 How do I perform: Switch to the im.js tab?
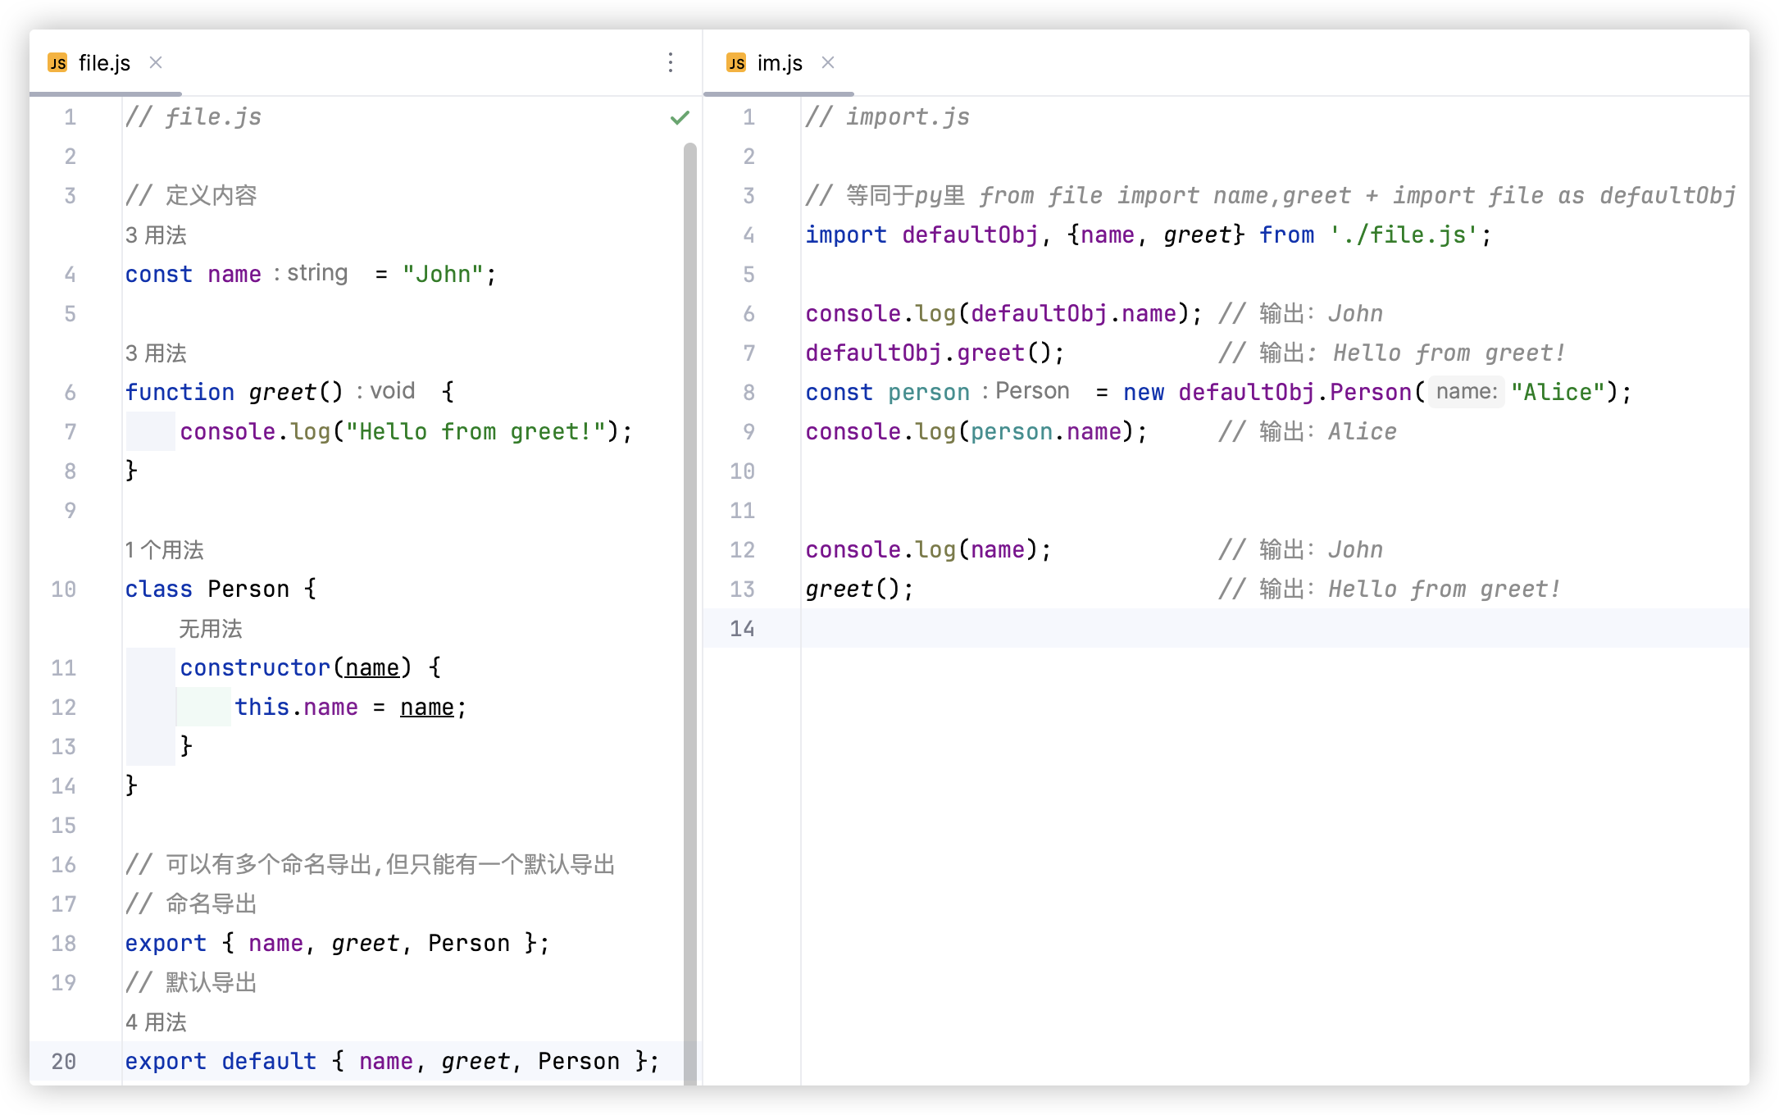tap(779, 63)
